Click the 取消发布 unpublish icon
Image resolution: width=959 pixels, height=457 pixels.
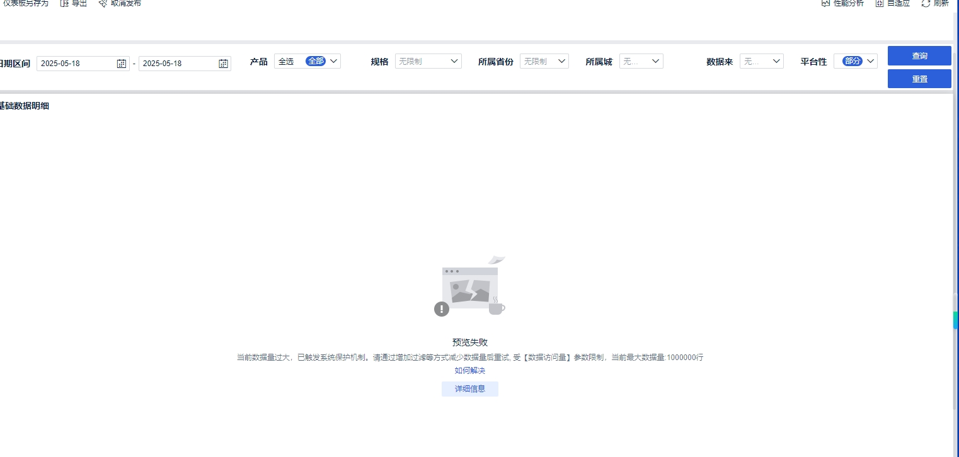[x=103, y=3]
